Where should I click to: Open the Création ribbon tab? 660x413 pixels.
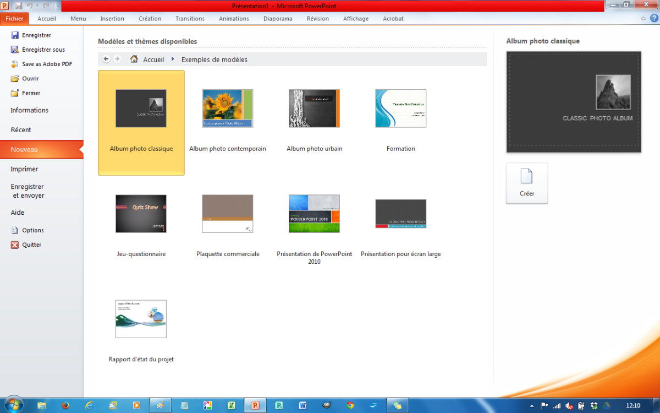150,18
